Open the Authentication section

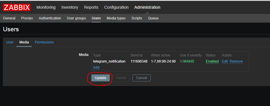click(x=50, y=18)
